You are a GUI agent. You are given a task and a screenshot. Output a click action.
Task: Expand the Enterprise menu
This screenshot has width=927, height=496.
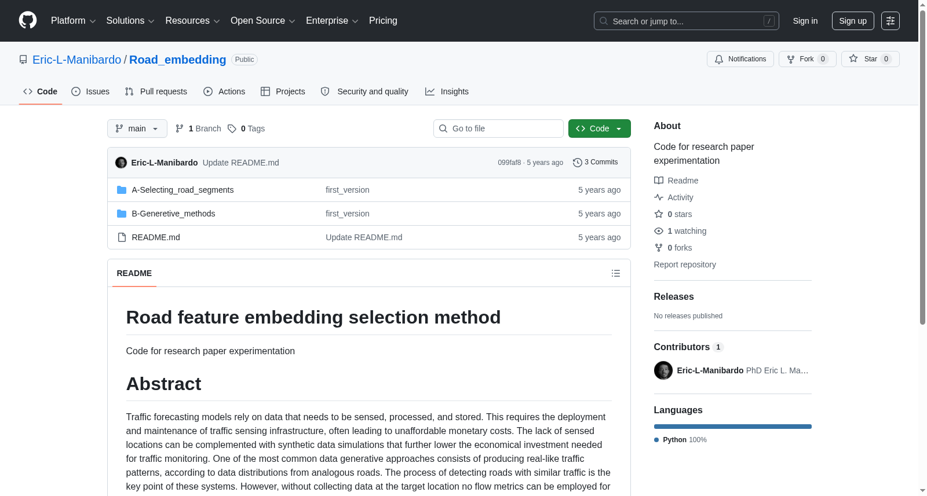(332, 21)
